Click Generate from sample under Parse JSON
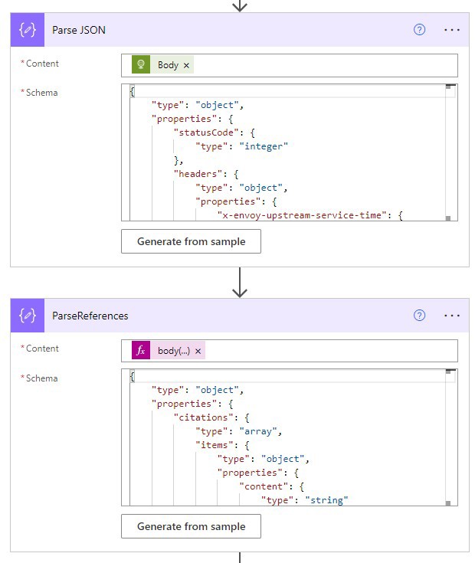The image size is (475, 563). [191, 241]
